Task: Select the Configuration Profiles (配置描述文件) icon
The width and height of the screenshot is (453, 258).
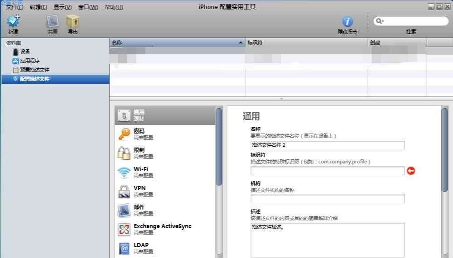Action: click(x=15, y=78)
